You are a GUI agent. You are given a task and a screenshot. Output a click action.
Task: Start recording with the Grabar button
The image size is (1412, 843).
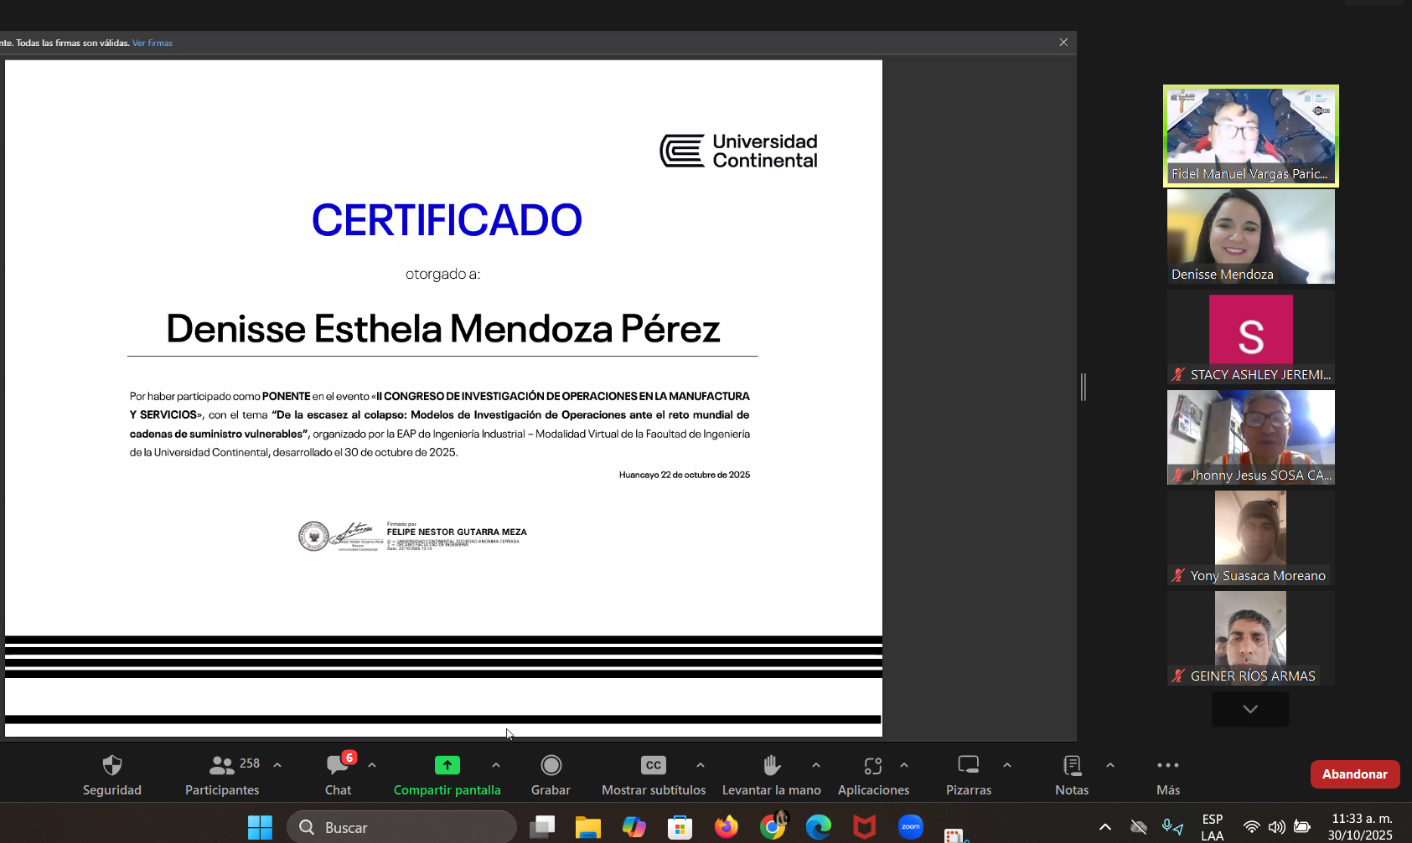(x=551, y=766)
